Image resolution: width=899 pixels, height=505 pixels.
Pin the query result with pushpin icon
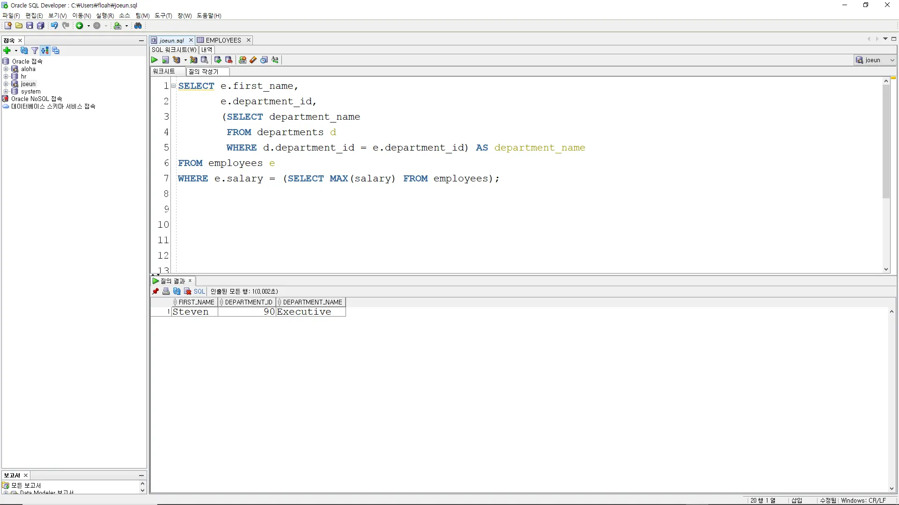click(x=155, y=291)
